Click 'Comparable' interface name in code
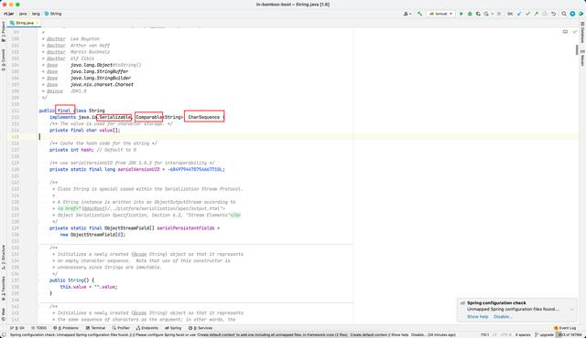Viewport: 586px width, 338px height. pos(148,117)
